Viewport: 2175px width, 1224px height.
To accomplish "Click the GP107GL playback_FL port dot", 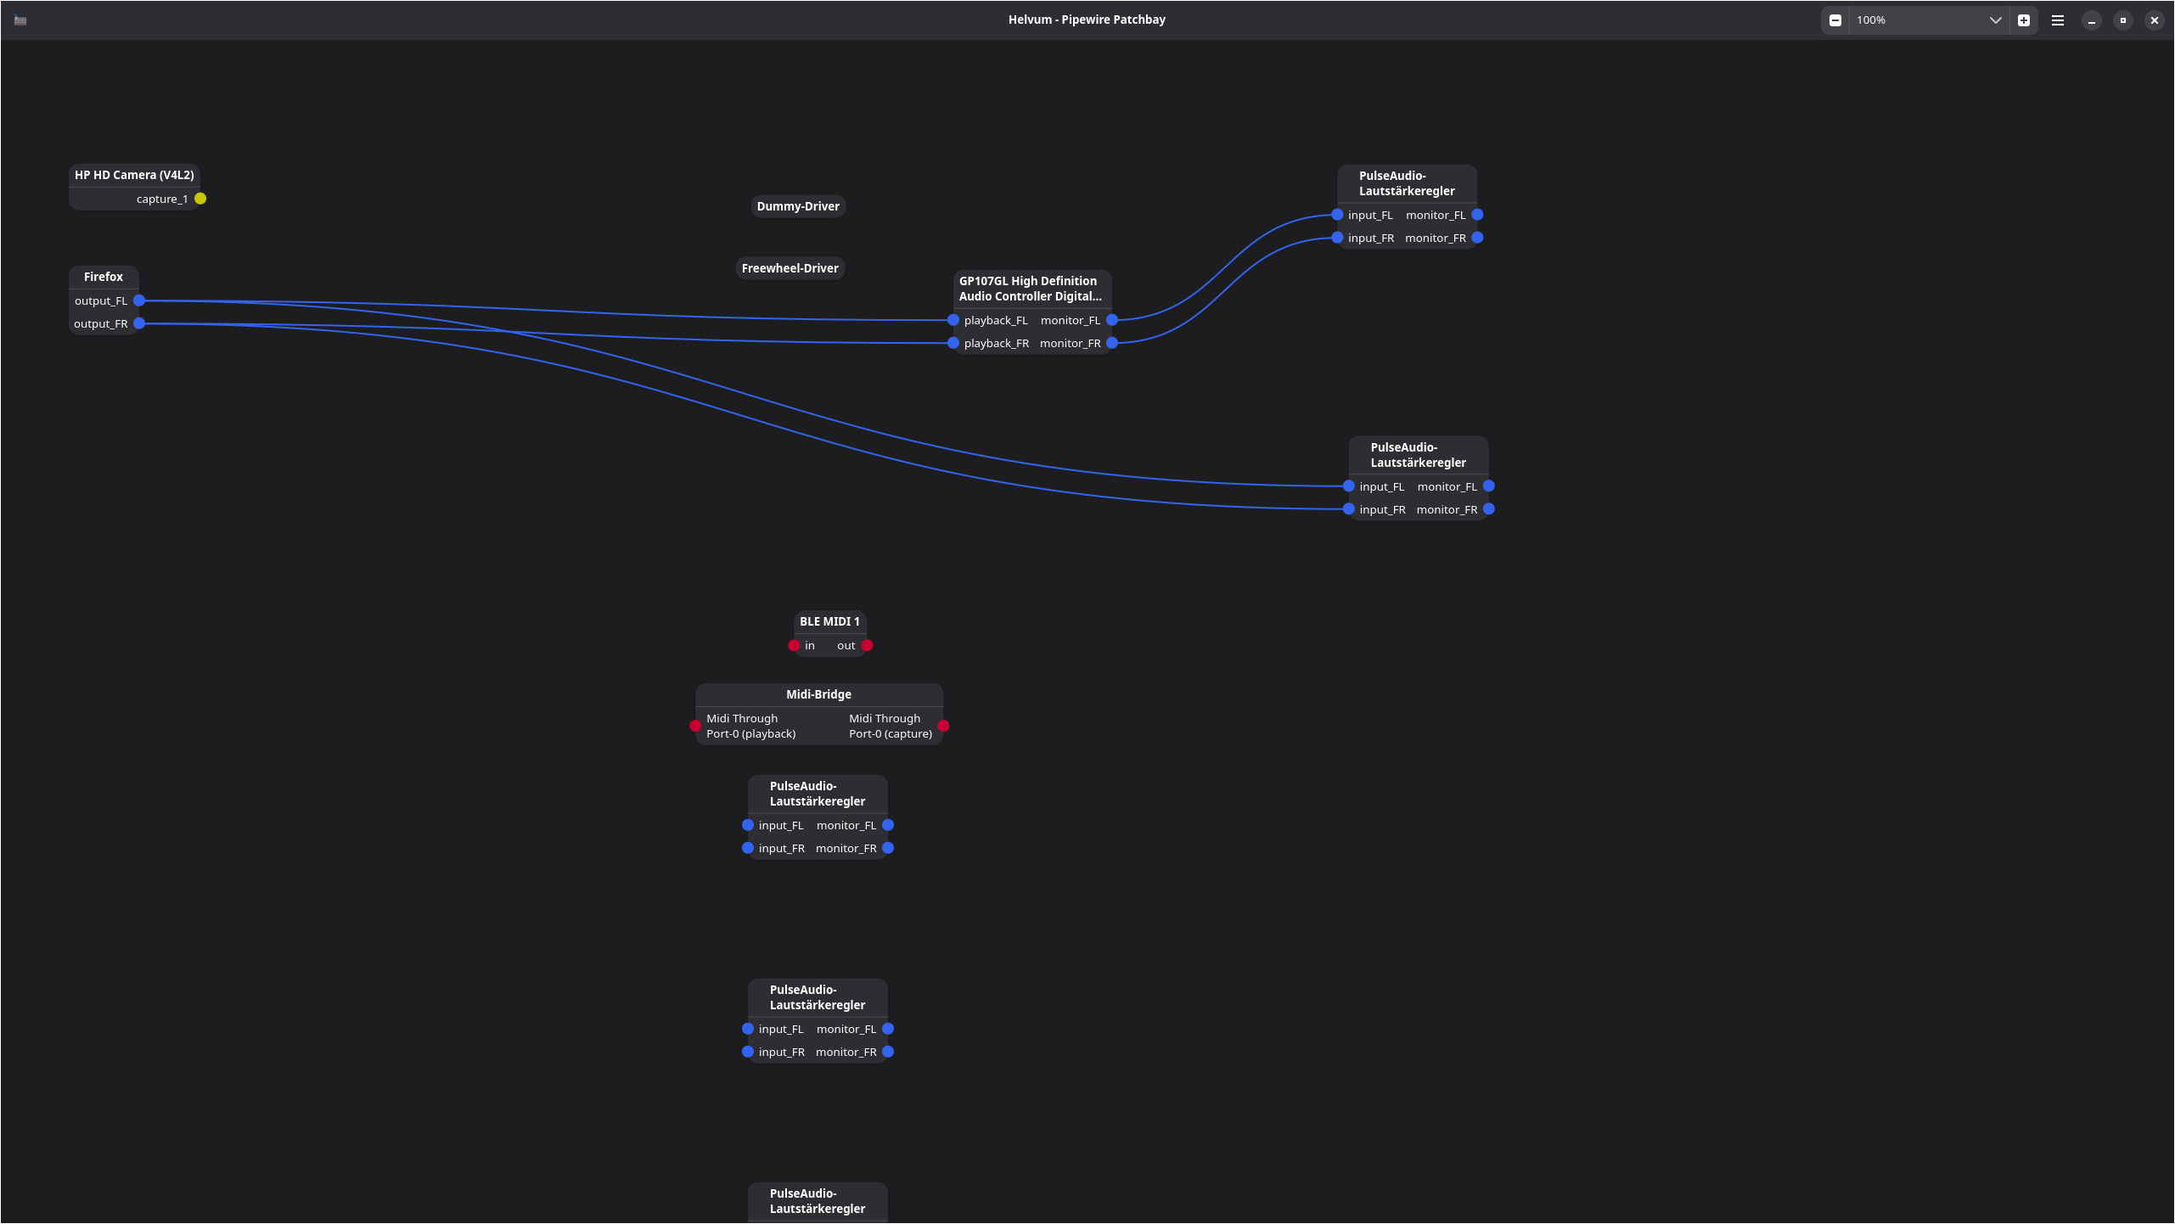I will (953, 320).
